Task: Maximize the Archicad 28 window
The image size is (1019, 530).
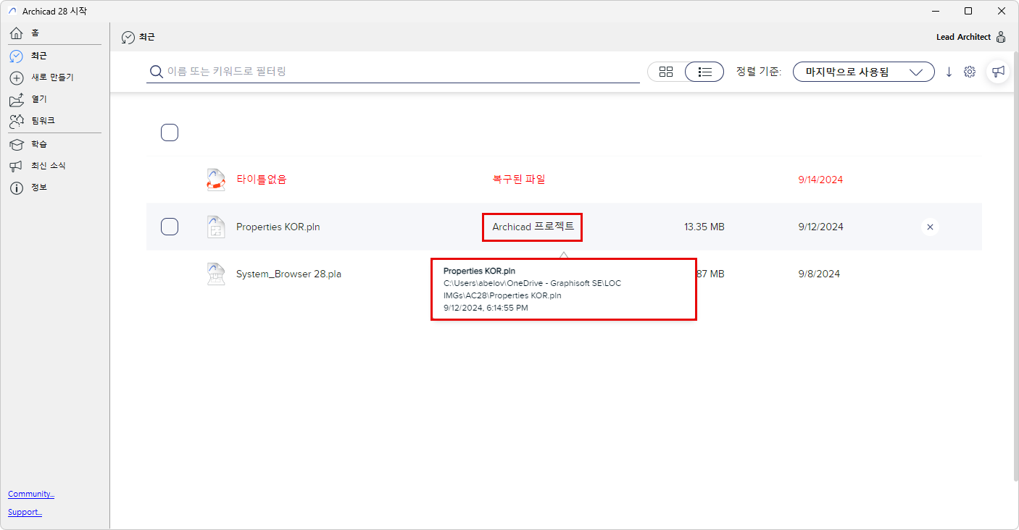Action: click(x=968, y=11)
